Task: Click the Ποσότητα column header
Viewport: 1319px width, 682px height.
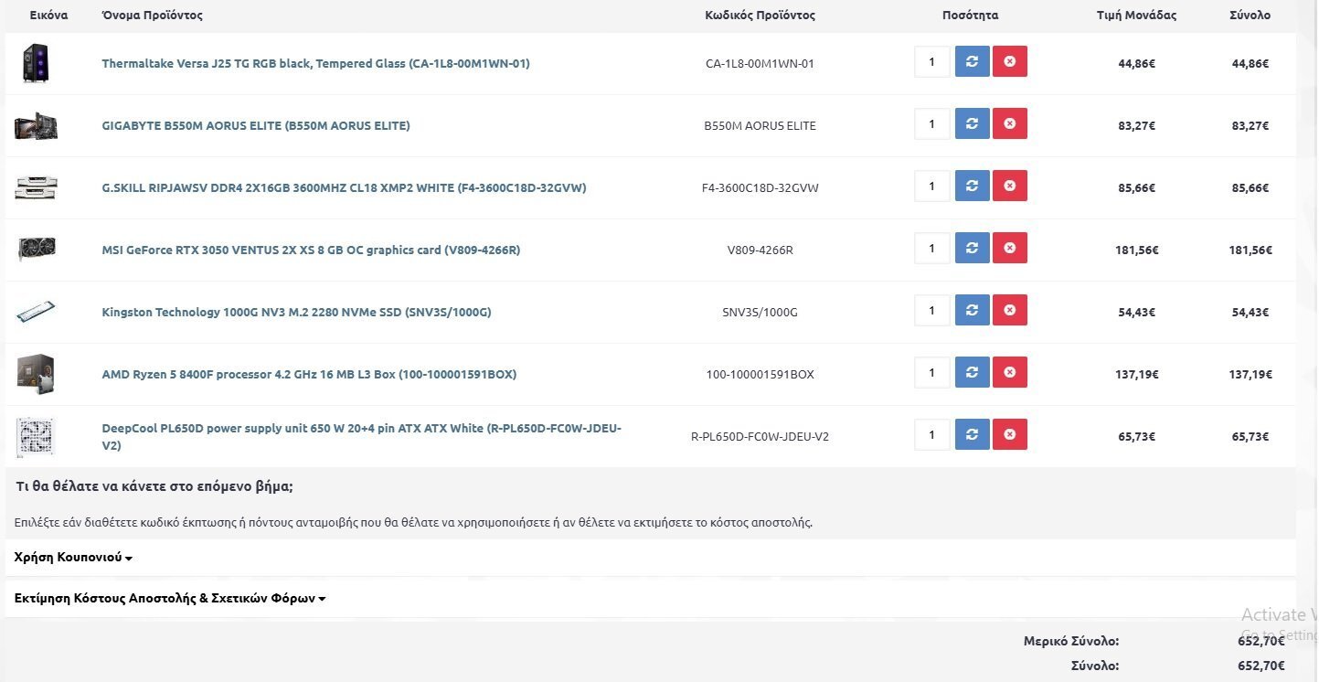Action: pyautogui.click(x=970, y=16)
